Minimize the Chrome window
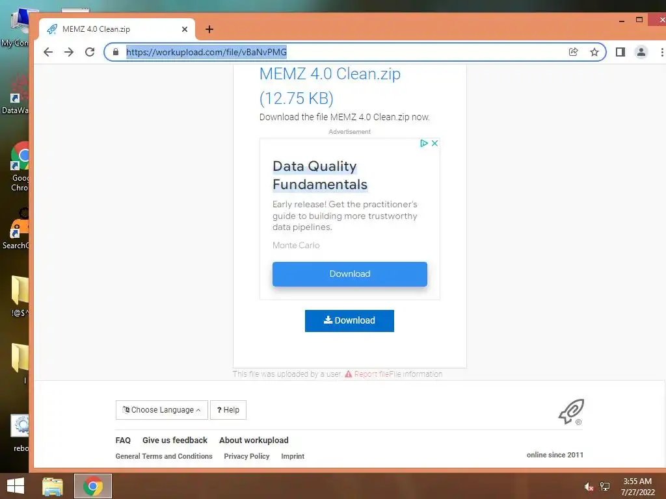 [x=622, y=20]
